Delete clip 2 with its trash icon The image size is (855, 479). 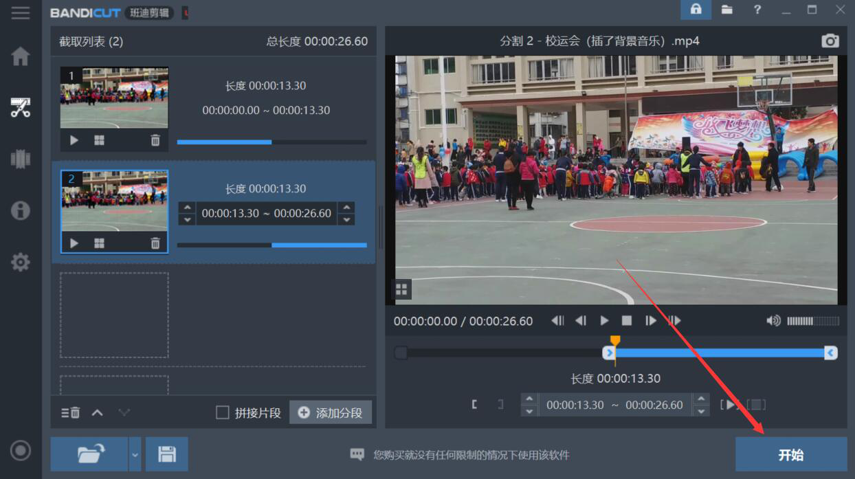pos(155,243)
